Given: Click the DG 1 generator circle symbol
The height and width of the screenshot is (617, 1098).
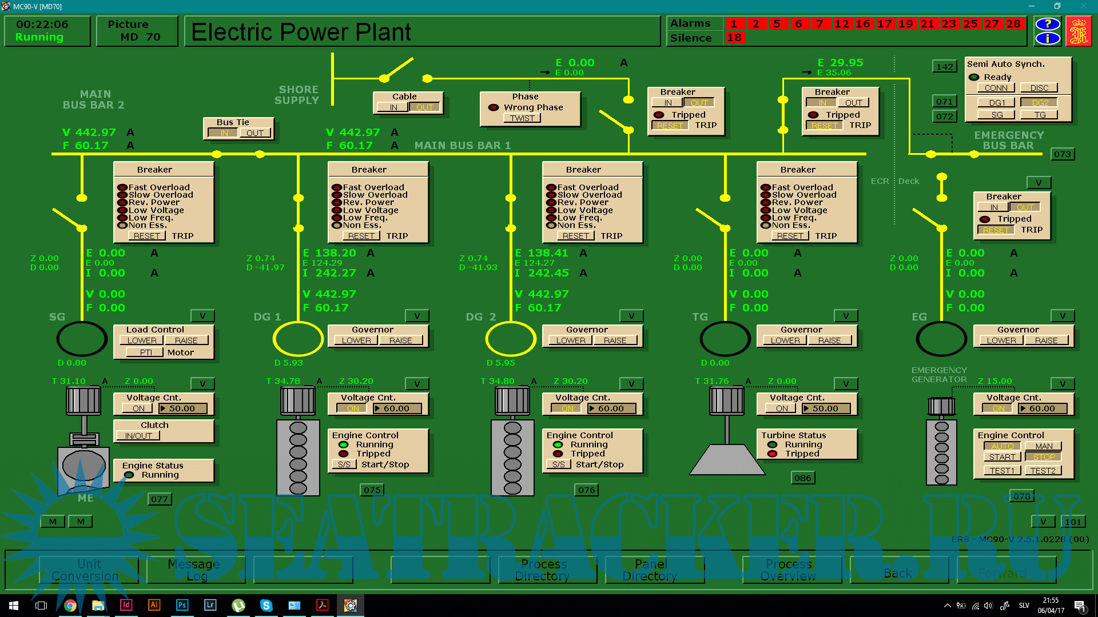Looking at the screenshot, I should tap(298, 339).
